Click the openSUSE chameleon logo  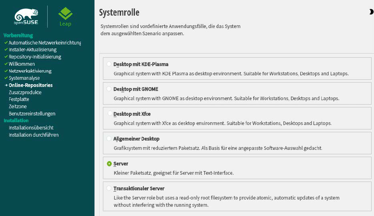coord(26,16)
